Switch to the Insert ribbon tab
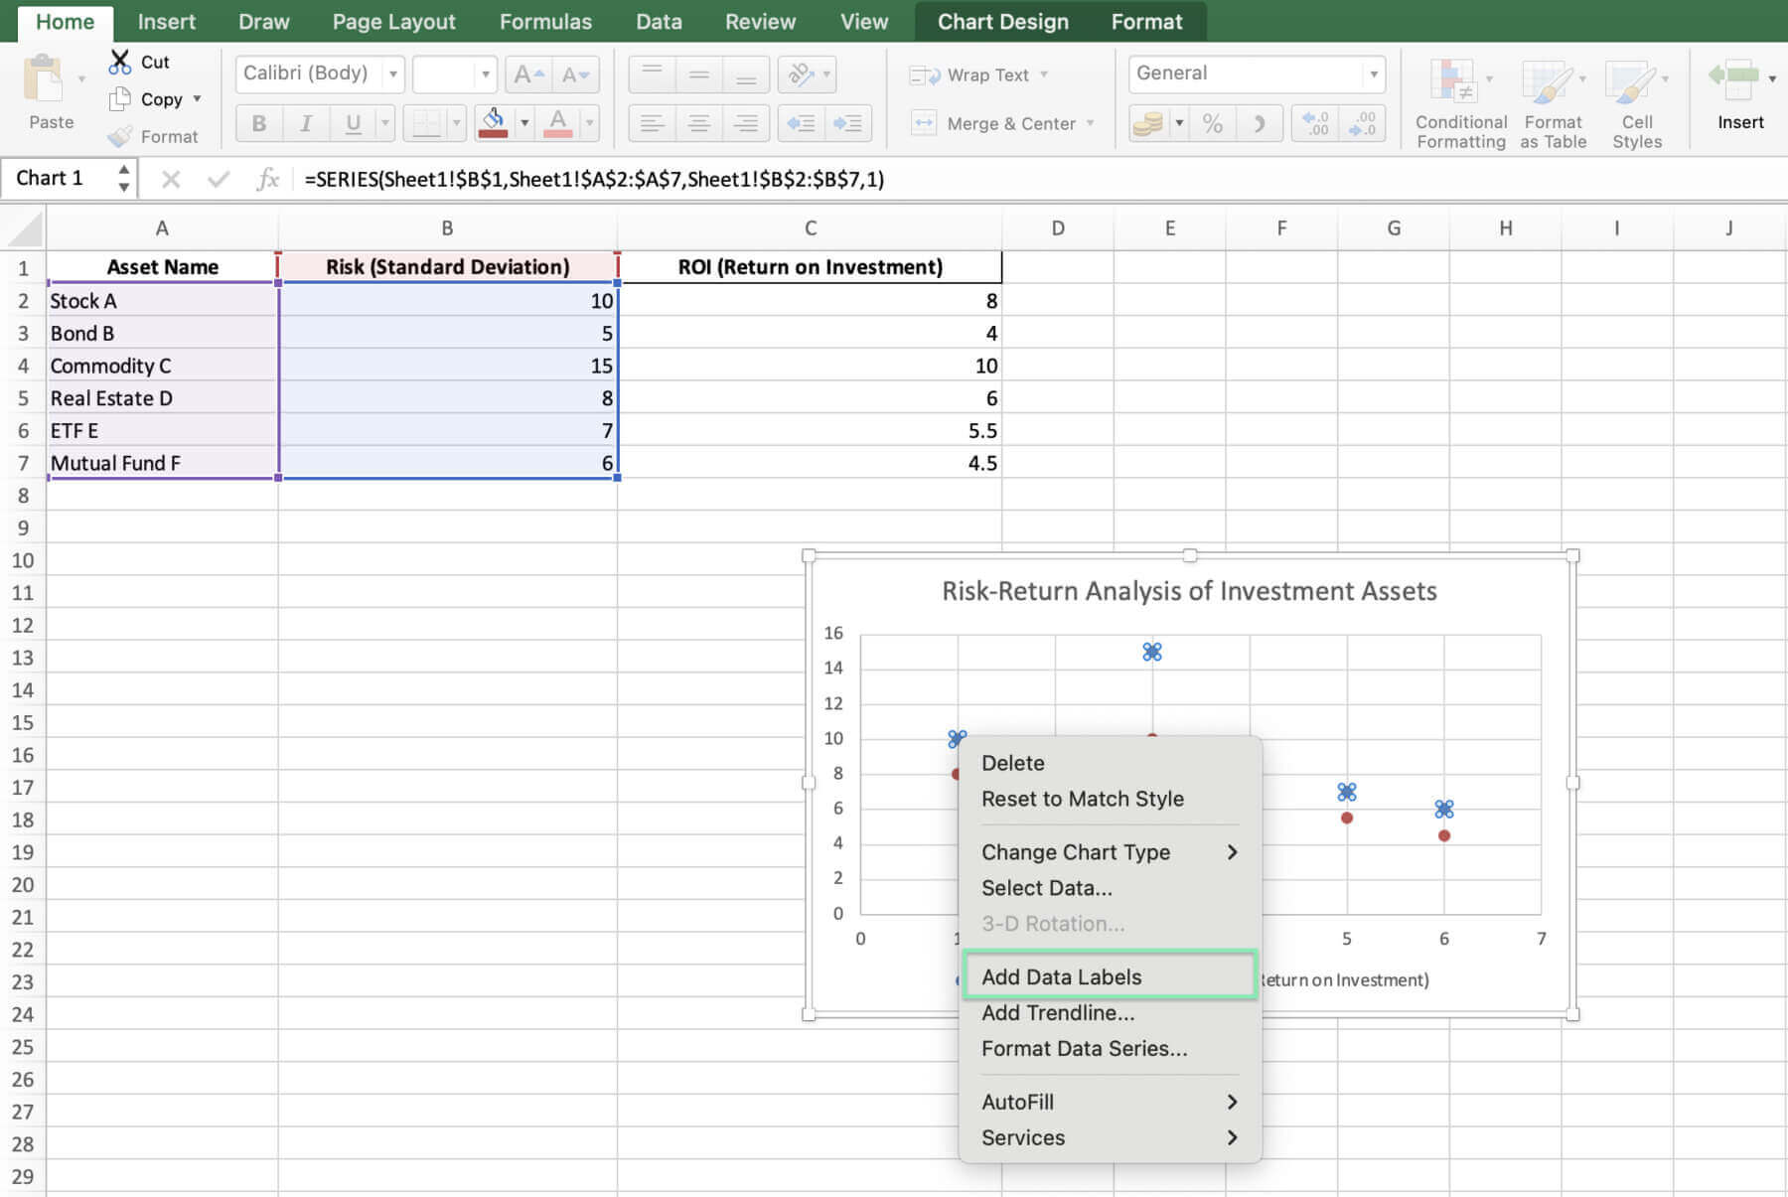 (x=166, y=21)
